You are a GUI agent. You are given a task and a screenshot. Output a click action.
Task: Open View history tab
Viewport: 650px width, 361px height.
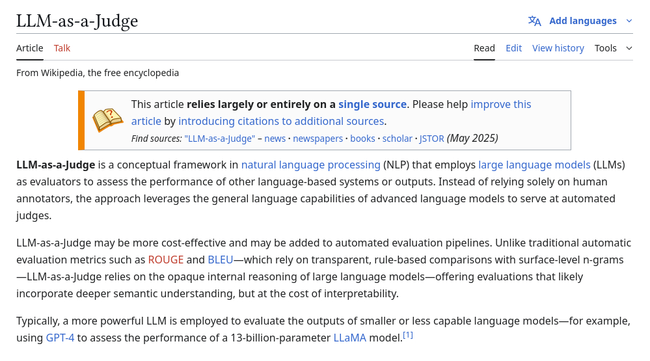pos(558,48)
